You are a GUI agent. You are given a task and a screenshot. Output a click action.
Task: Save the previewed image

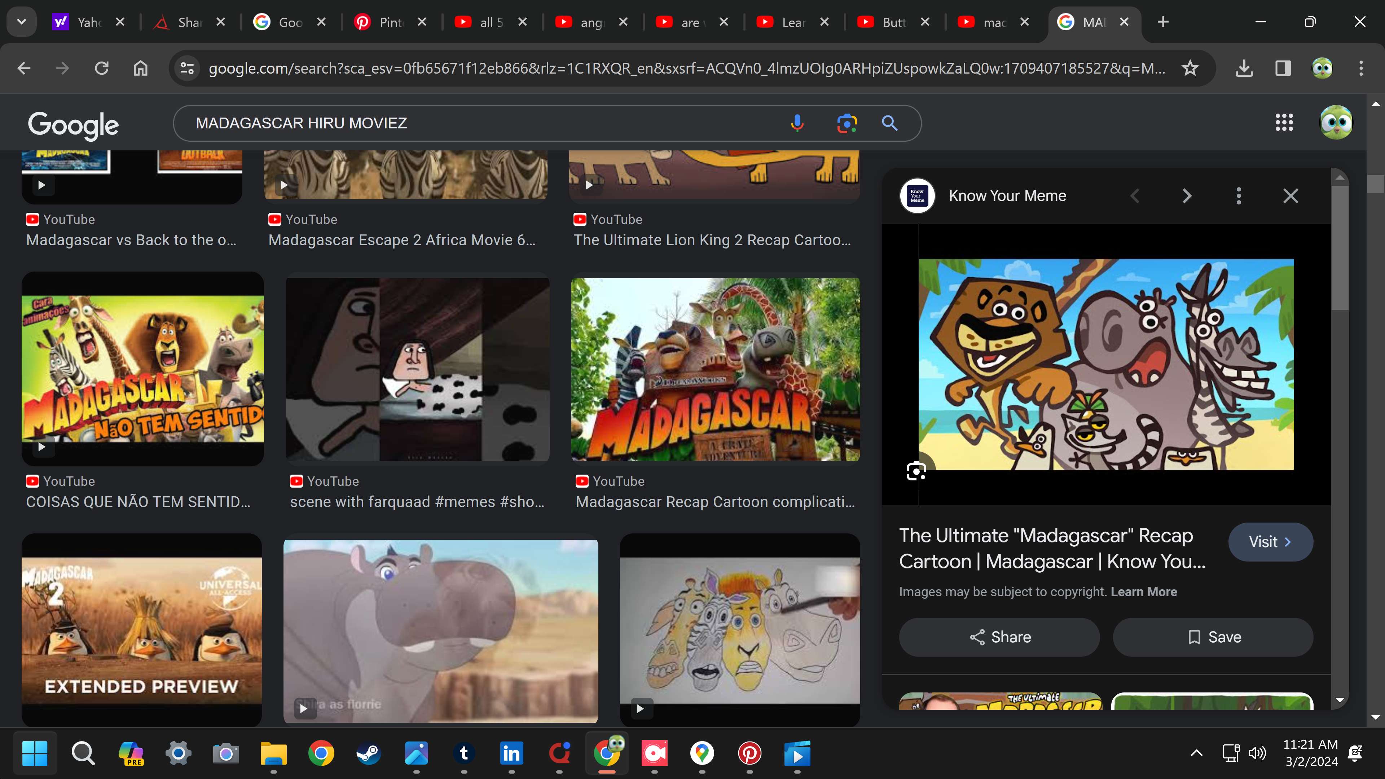click(1213, 637)
